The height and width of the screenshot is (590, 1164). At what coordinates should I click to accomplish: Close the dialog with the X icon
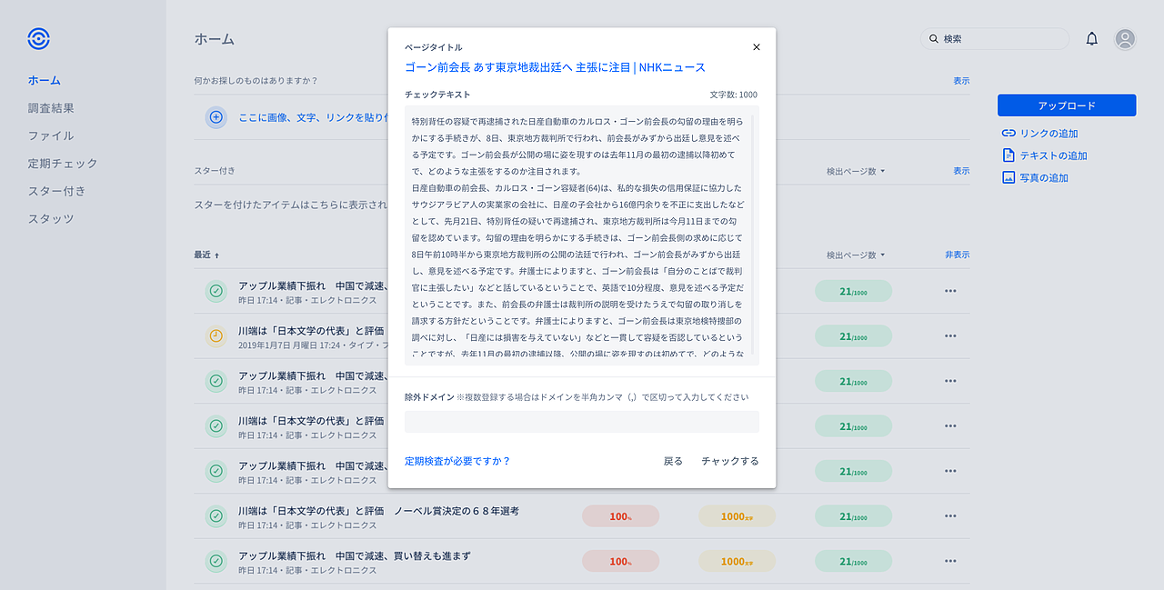(757, 47)
